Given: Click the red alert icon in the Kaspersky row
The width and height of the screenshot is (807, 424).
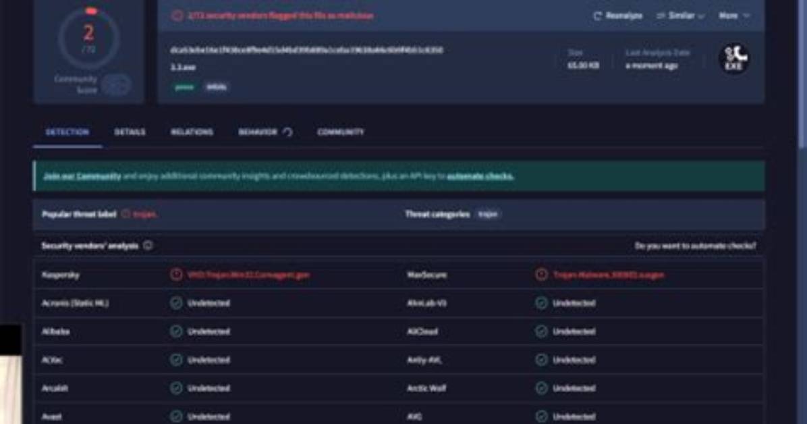Looking at the screenshot, I should 177,275.
